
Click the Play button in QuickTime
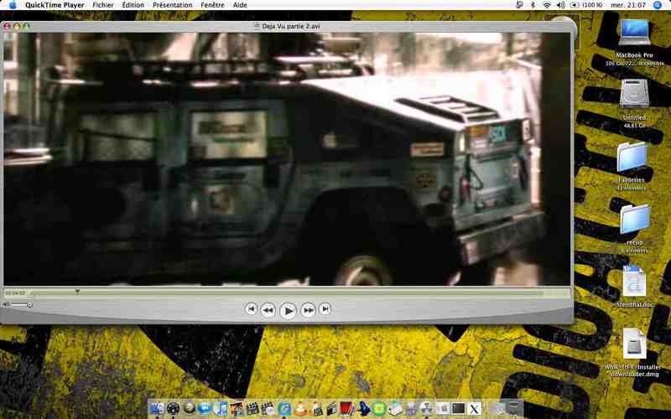[288, 310]
